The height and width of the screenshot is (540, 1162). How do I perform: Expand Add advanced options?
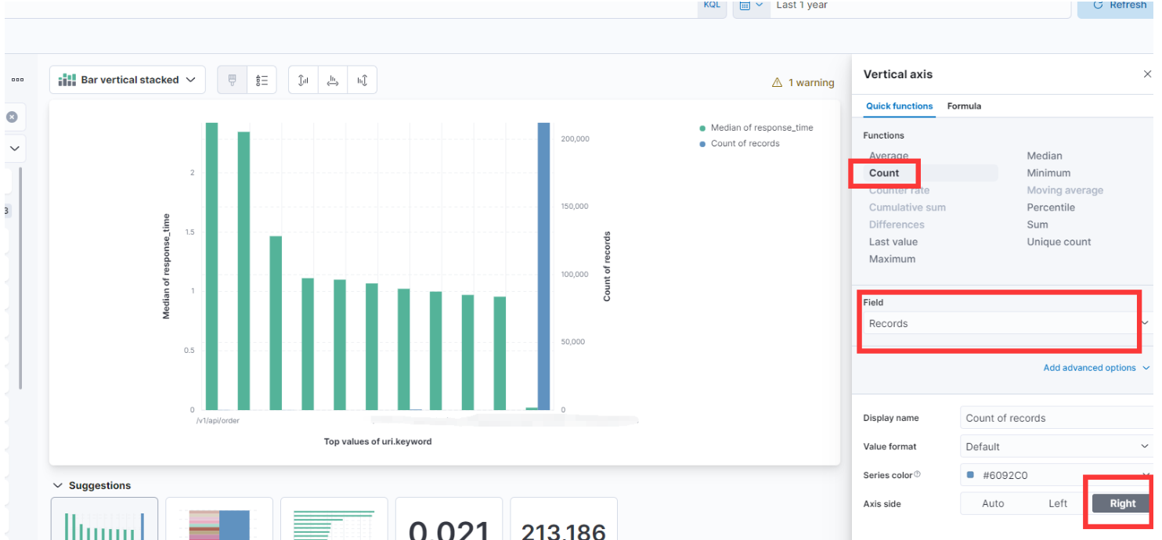click(1096, 368)
